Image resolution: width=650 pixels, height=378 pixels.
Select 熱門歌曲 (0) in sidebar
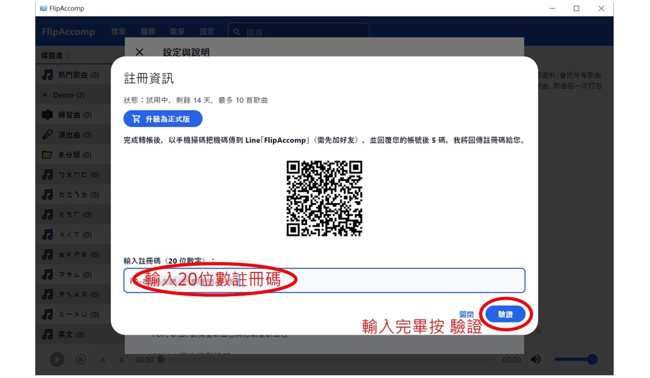click(x=73, y=75)
